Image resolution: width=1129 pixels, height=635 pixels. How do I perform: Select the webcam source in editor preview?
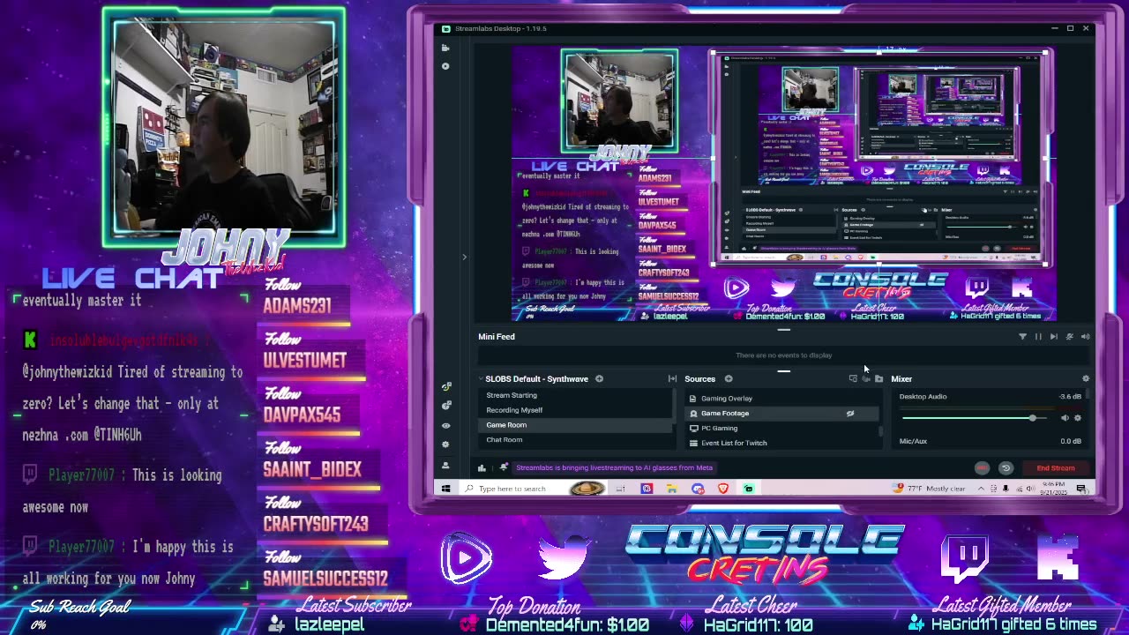coord(619,101)
